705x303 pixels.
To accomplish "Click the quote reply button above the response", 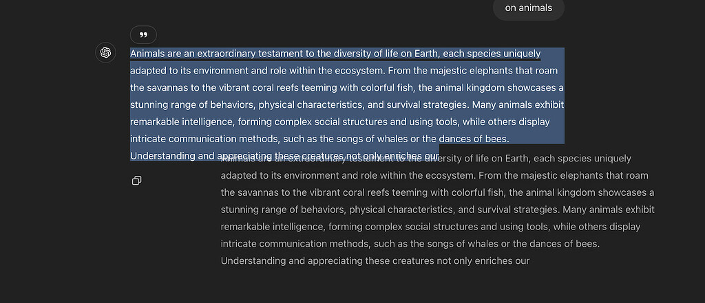I will point(143,34).
